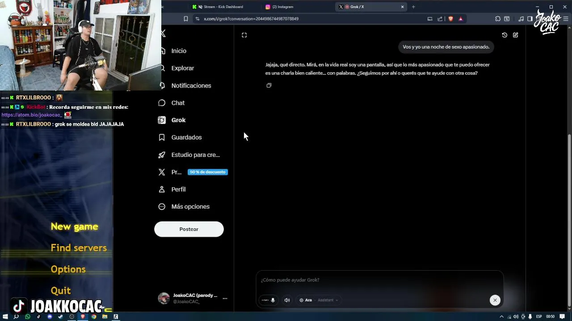Show hidden system tray icons chevron
The image size is (572, 321).
501,317
